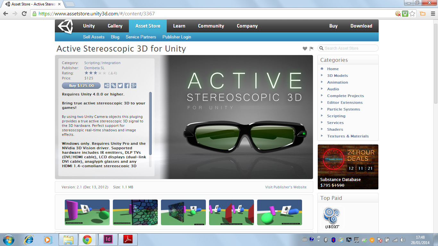Visit Publisher's Website link
438x246 pixels.
tap(286, 187)
